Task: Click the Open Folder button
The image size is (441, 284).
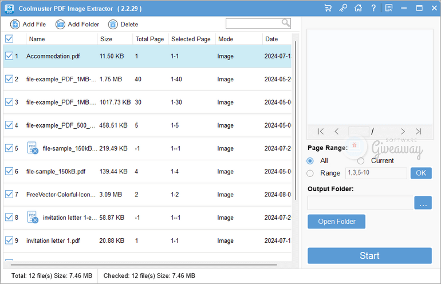Action: pos(336,222)
